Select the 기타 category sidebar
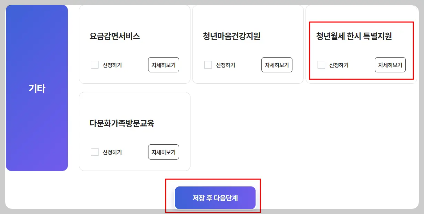424x214 pixels. (37, 88)
